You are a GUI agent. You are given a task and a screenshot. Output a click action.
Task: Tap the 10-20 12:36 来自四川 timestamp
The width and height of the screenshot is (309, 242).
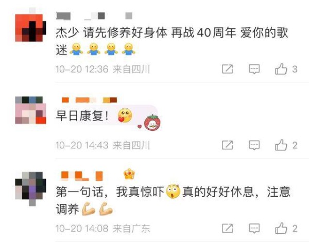(102, 70)
